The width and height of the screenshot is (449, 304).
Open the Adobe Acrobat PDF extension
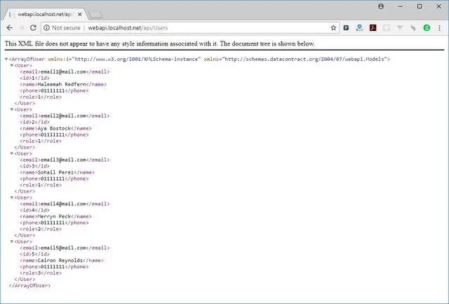(373, 27)
